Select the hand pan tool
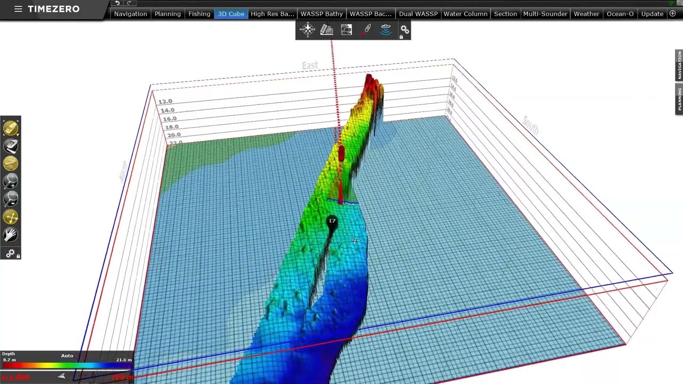683x384 pixels. (11, 235)
